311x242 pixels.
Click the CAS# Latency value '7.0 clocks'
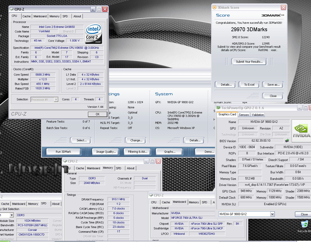[118, 208]
